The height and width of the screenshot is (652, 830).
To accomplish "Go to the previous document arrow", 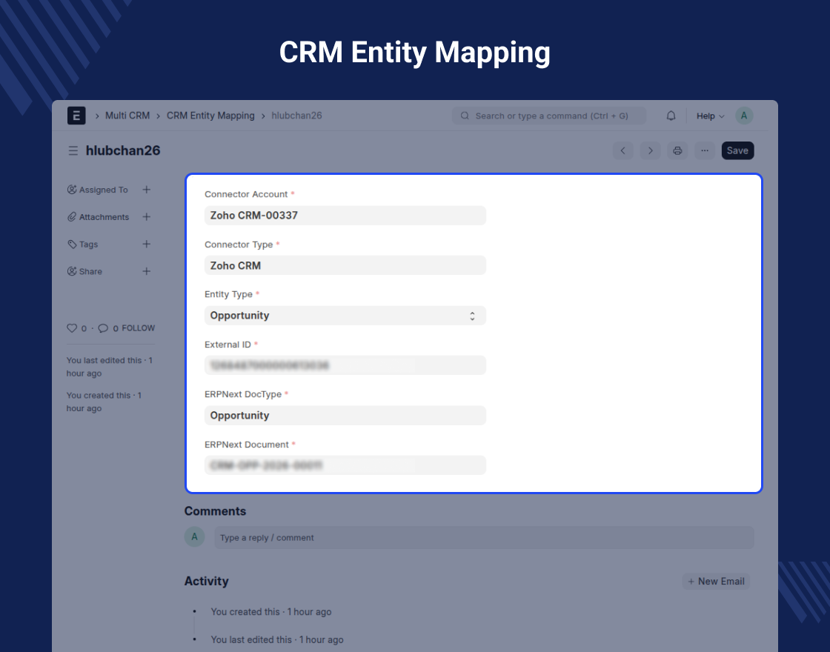I will pyautogui.click(x=623, y=151).
